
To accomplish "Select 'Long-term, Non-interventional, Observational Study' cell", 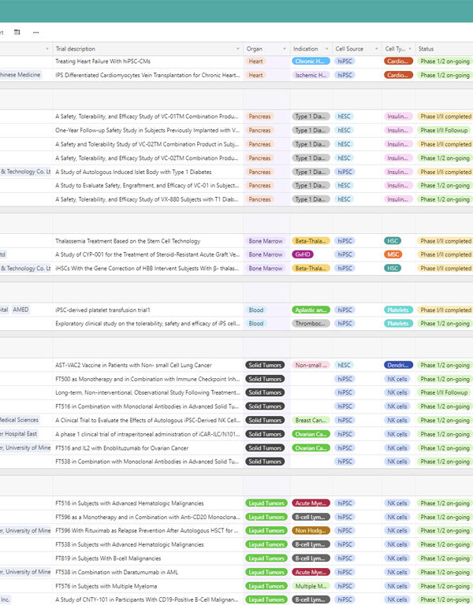I will tap(148, 393).
